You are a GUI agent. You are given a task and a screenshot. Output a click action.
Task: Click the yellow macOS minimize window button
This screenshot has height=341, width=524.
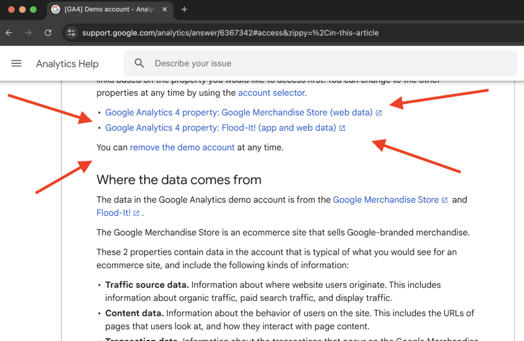click(22, 9)
